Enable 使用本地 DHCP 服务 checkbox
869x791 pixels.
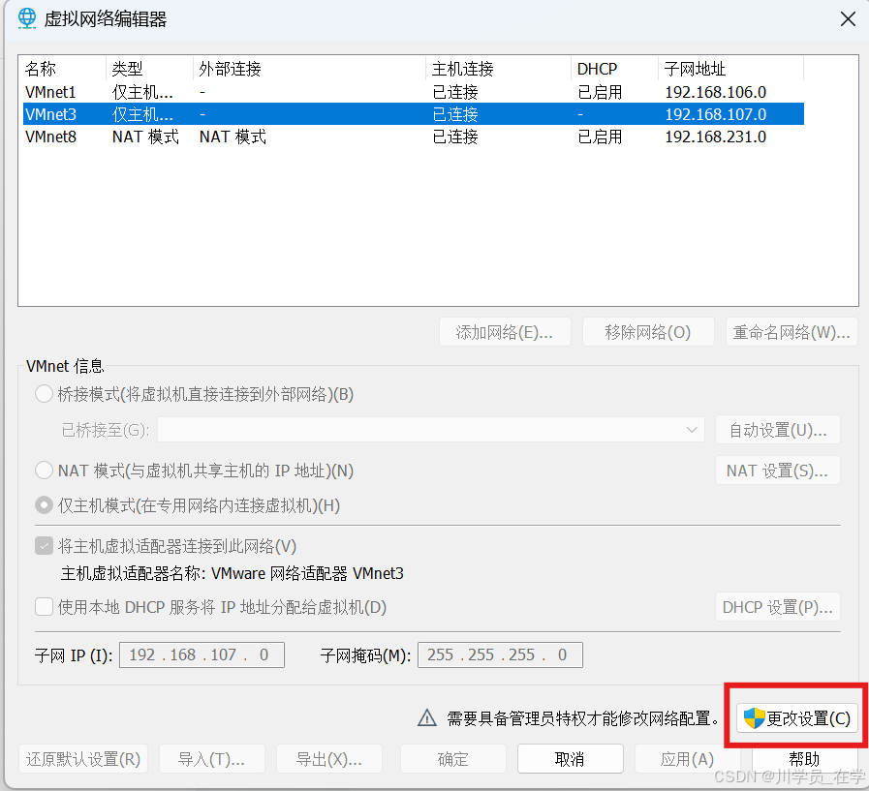click(44, 606)
